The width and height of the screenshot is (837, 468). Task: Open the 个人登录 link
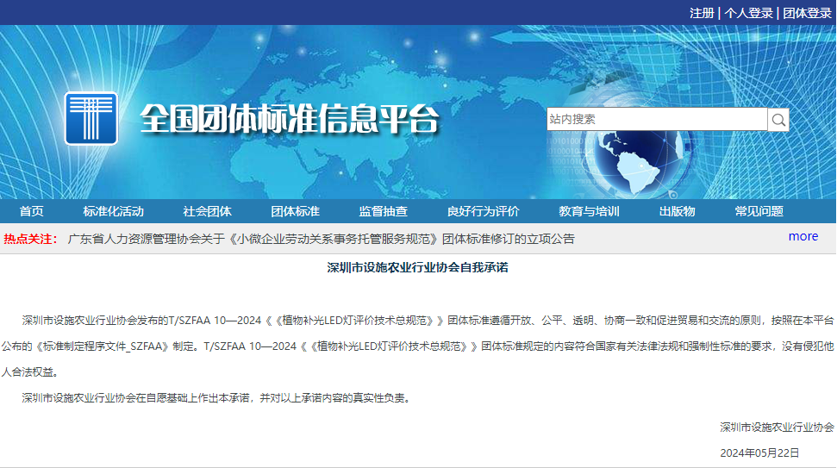click(748, 13)
